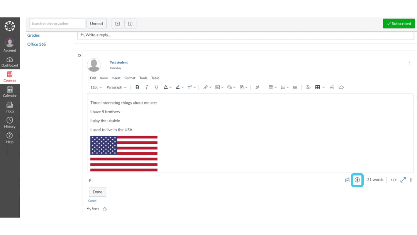Open the Calendar from the sidebar
417x235 pixels.
tap(10, 91)
